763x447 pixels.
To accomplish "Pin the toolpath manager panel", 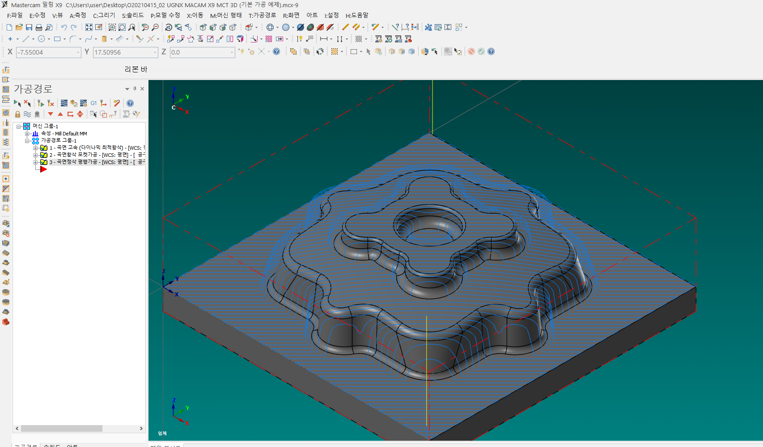I will (135, 89).
